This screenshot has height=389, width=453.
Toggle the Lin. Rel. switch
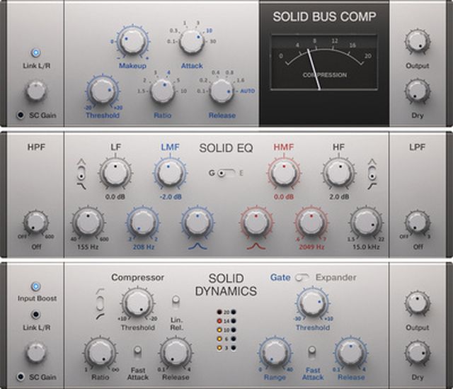pyautogui.click(x=176, y=300)
